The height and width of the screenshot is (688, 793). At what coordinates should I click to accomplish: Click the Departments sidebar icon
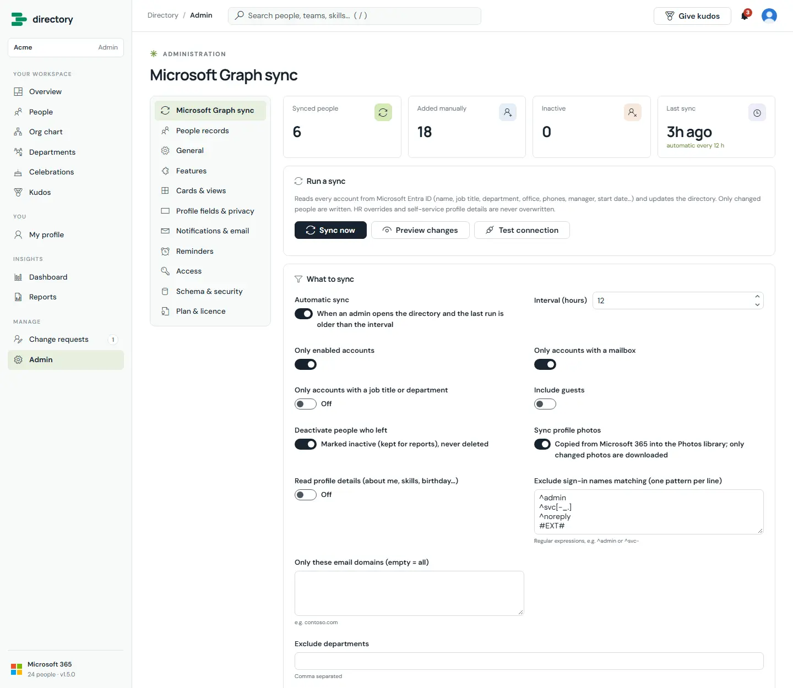coord(18,152)
